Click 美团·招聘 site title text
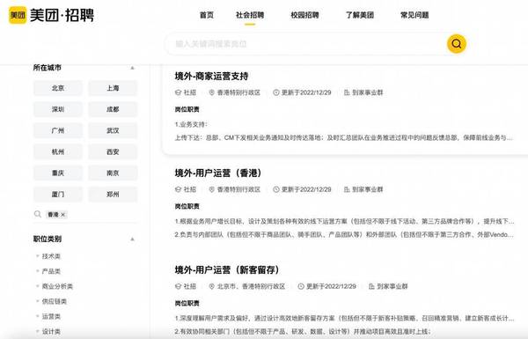This screenshot has height=339, width=528. point(62,15)
